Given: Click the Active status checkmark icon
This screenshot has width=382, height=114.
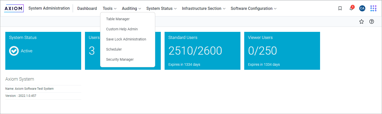Looking at the screenshot, I should click(14, 51).
